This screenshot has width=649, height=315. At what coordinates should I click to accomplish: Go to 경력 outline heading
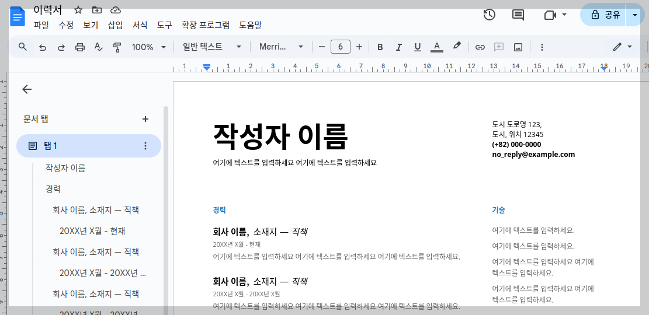pos(53,189)
